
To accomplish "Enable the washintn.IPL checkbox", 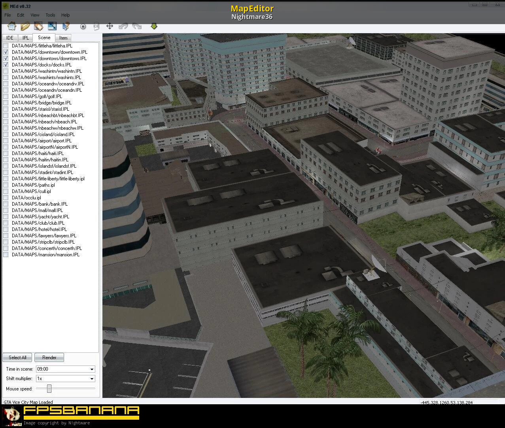I will pos(6,71).
